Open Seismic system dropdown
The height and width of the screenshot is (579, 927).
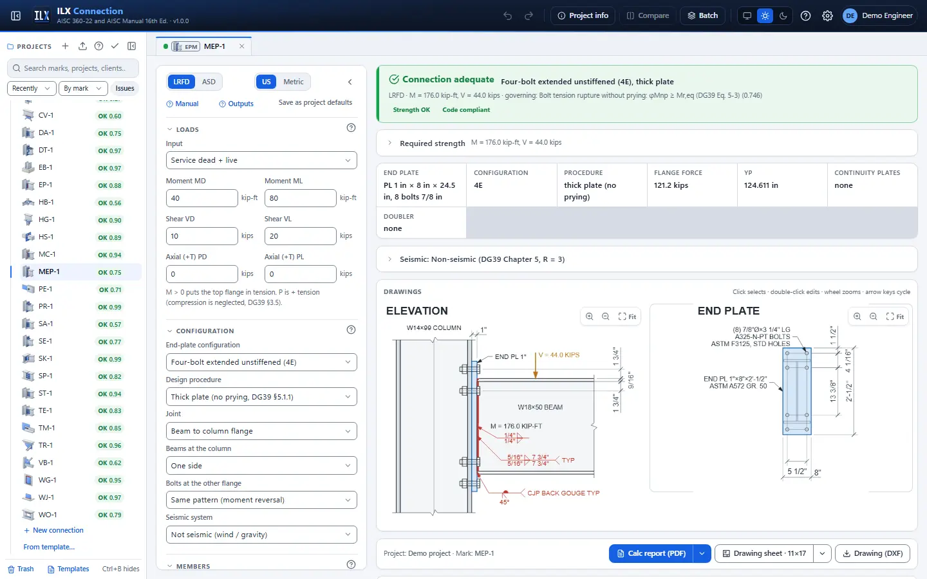tap(261, 535)
